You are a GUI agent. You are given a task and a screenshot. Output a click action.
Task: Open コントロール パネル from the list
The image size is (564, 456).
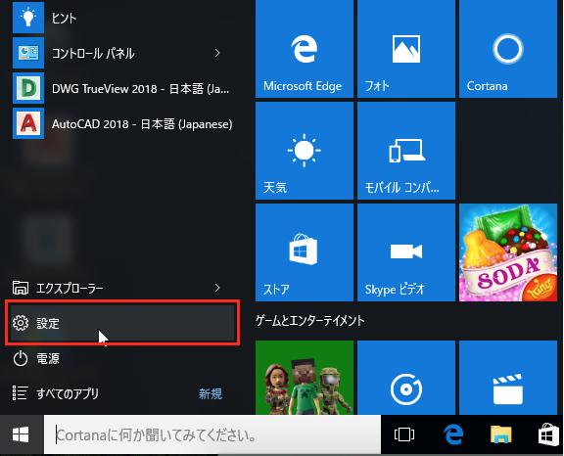(122, 53)
